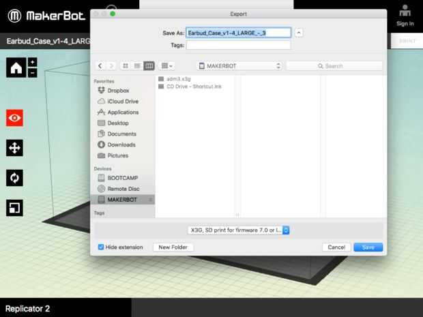This screenshot has height=317, width=423.
Task: Collapse the dialog with the chevron button
Action: click(x=299, y=33)
